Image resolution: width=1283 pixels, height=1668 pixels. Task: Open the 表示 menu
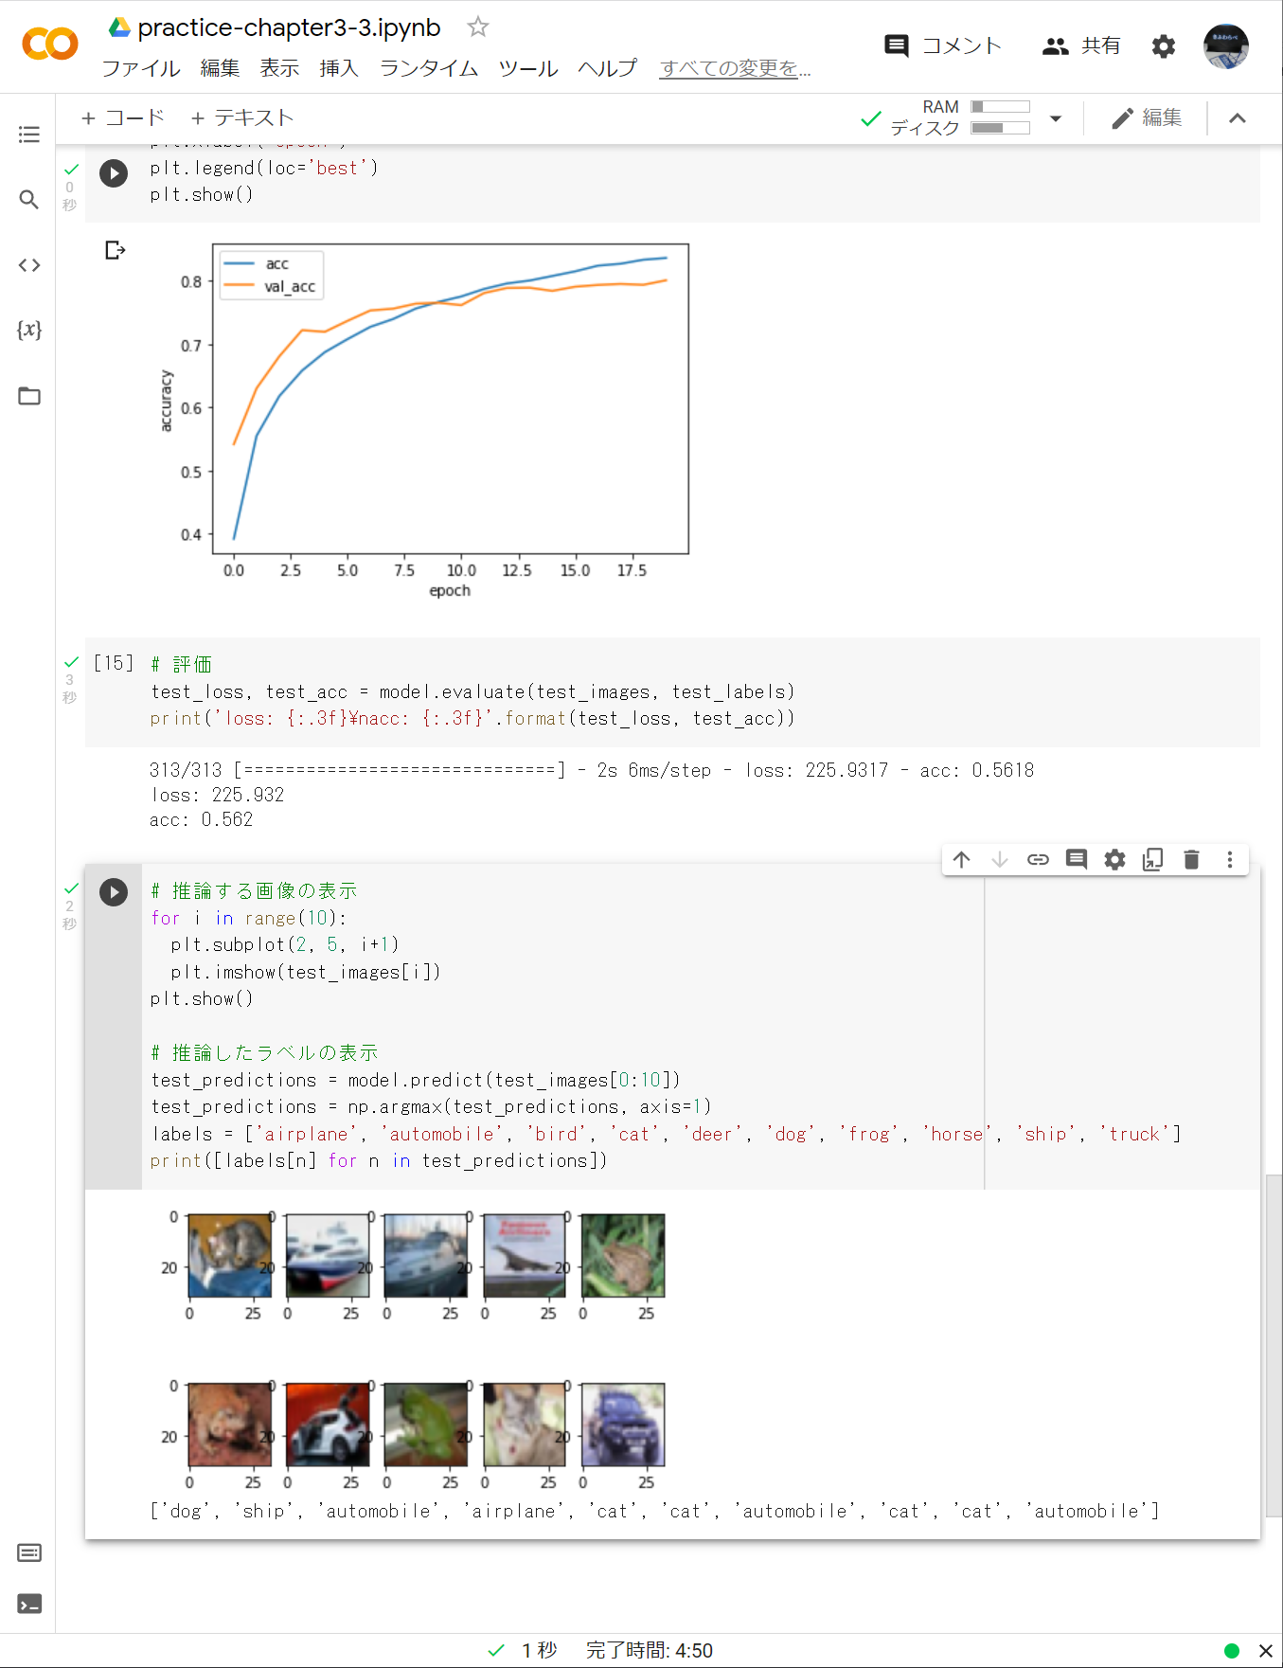pos(280,68)
